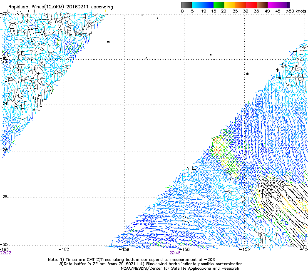308x271 pixels.
Task: Click the '>50 knots' legend label
Action: 296,11
